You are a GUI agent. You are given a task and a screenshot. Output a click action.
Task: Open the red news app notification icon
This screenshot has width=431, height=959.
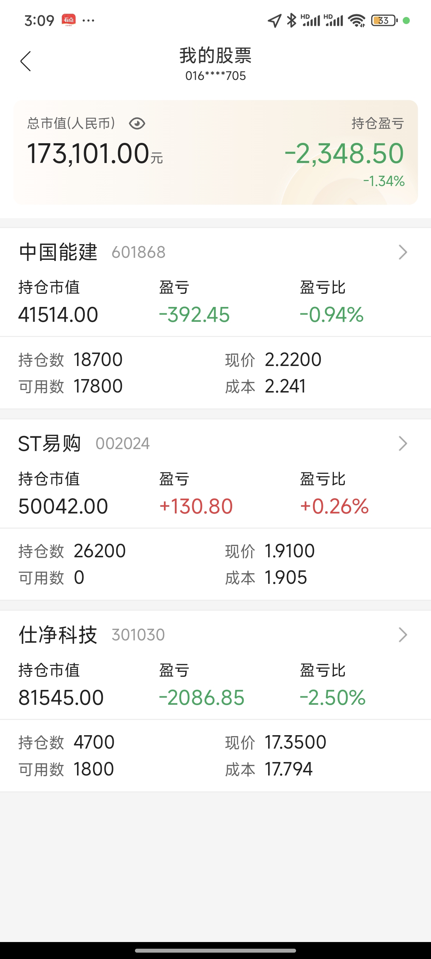click(69, 20)
